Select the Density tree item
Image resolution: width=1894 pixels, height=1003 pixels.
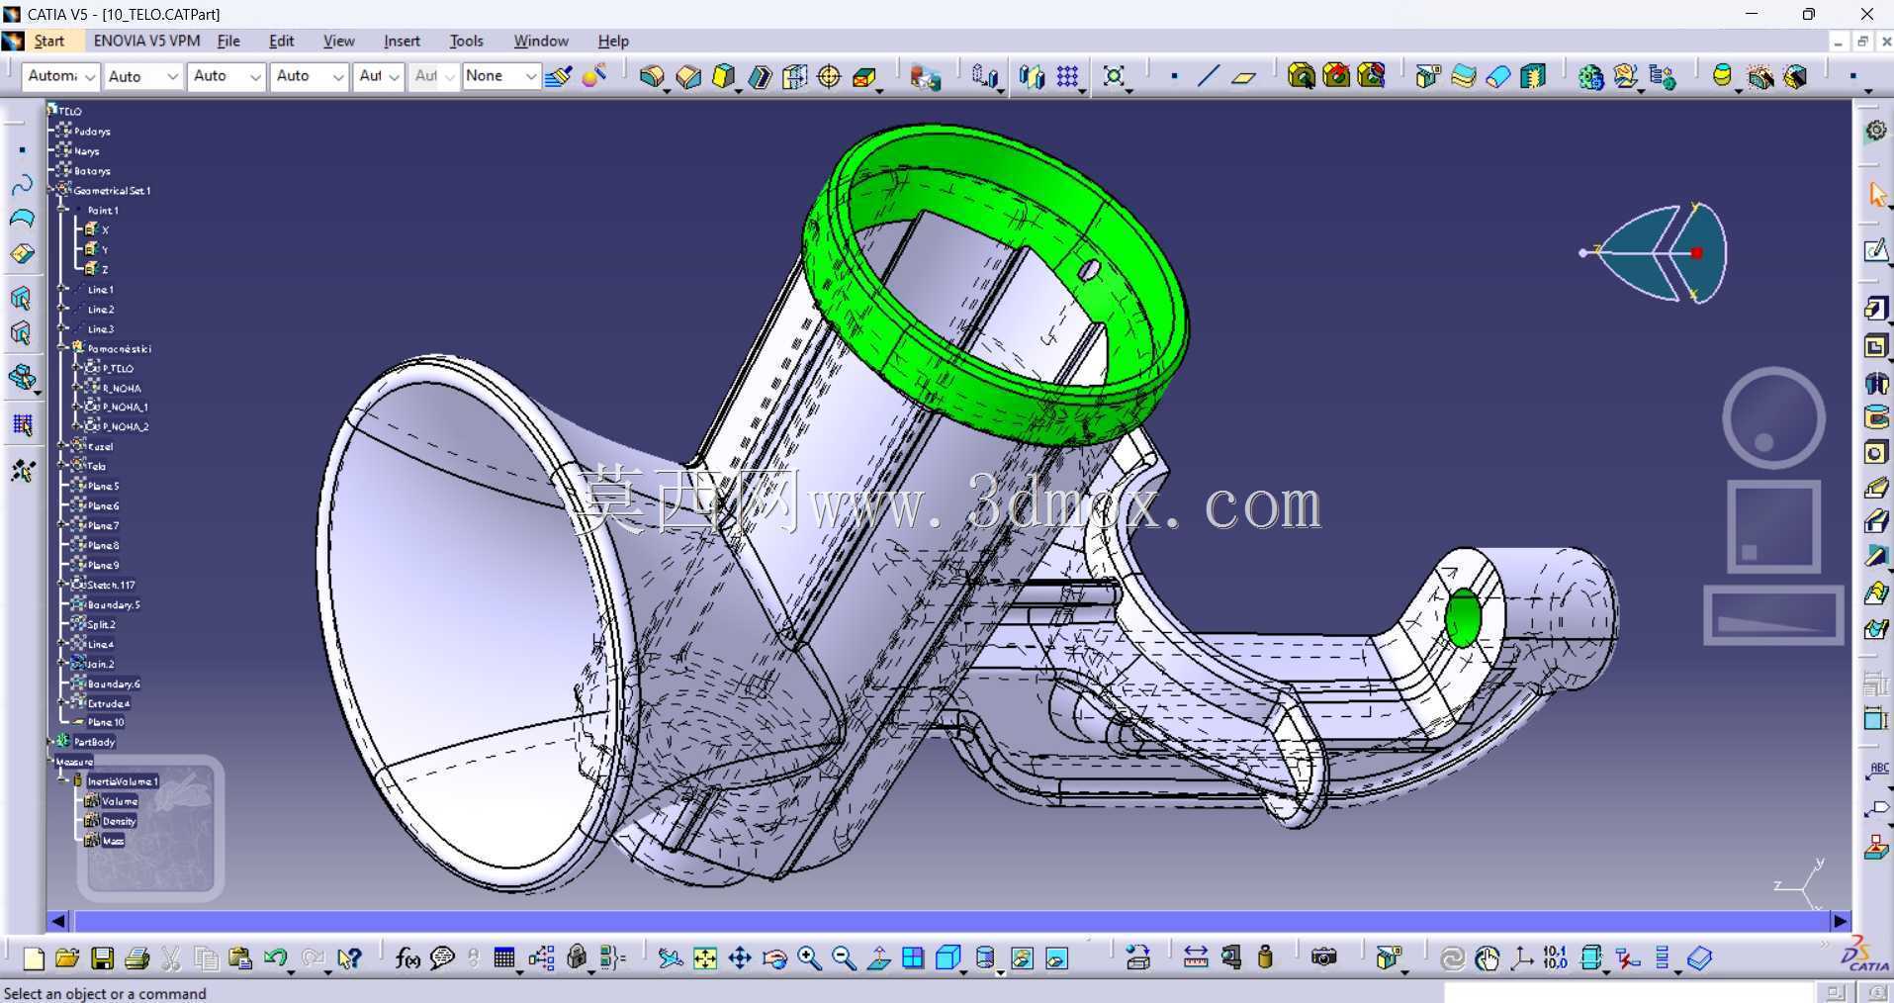pyautogui.click(x=119, y=821)
